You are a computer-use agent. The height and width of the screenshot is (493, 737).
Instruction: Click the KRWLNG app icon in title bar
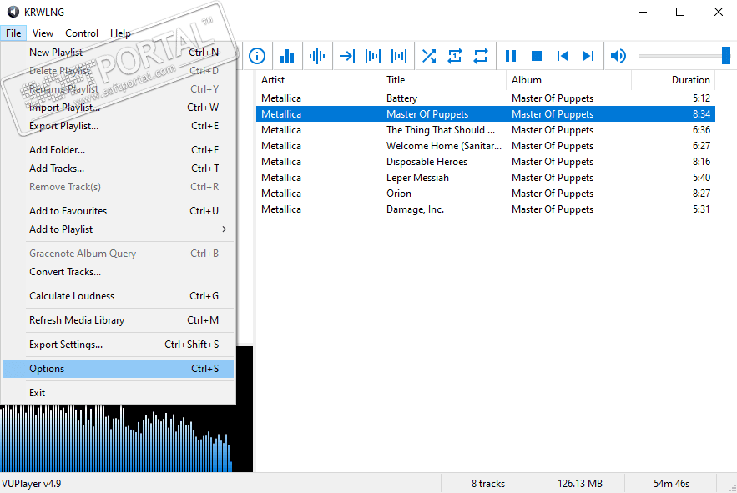(x=13, y=12)
